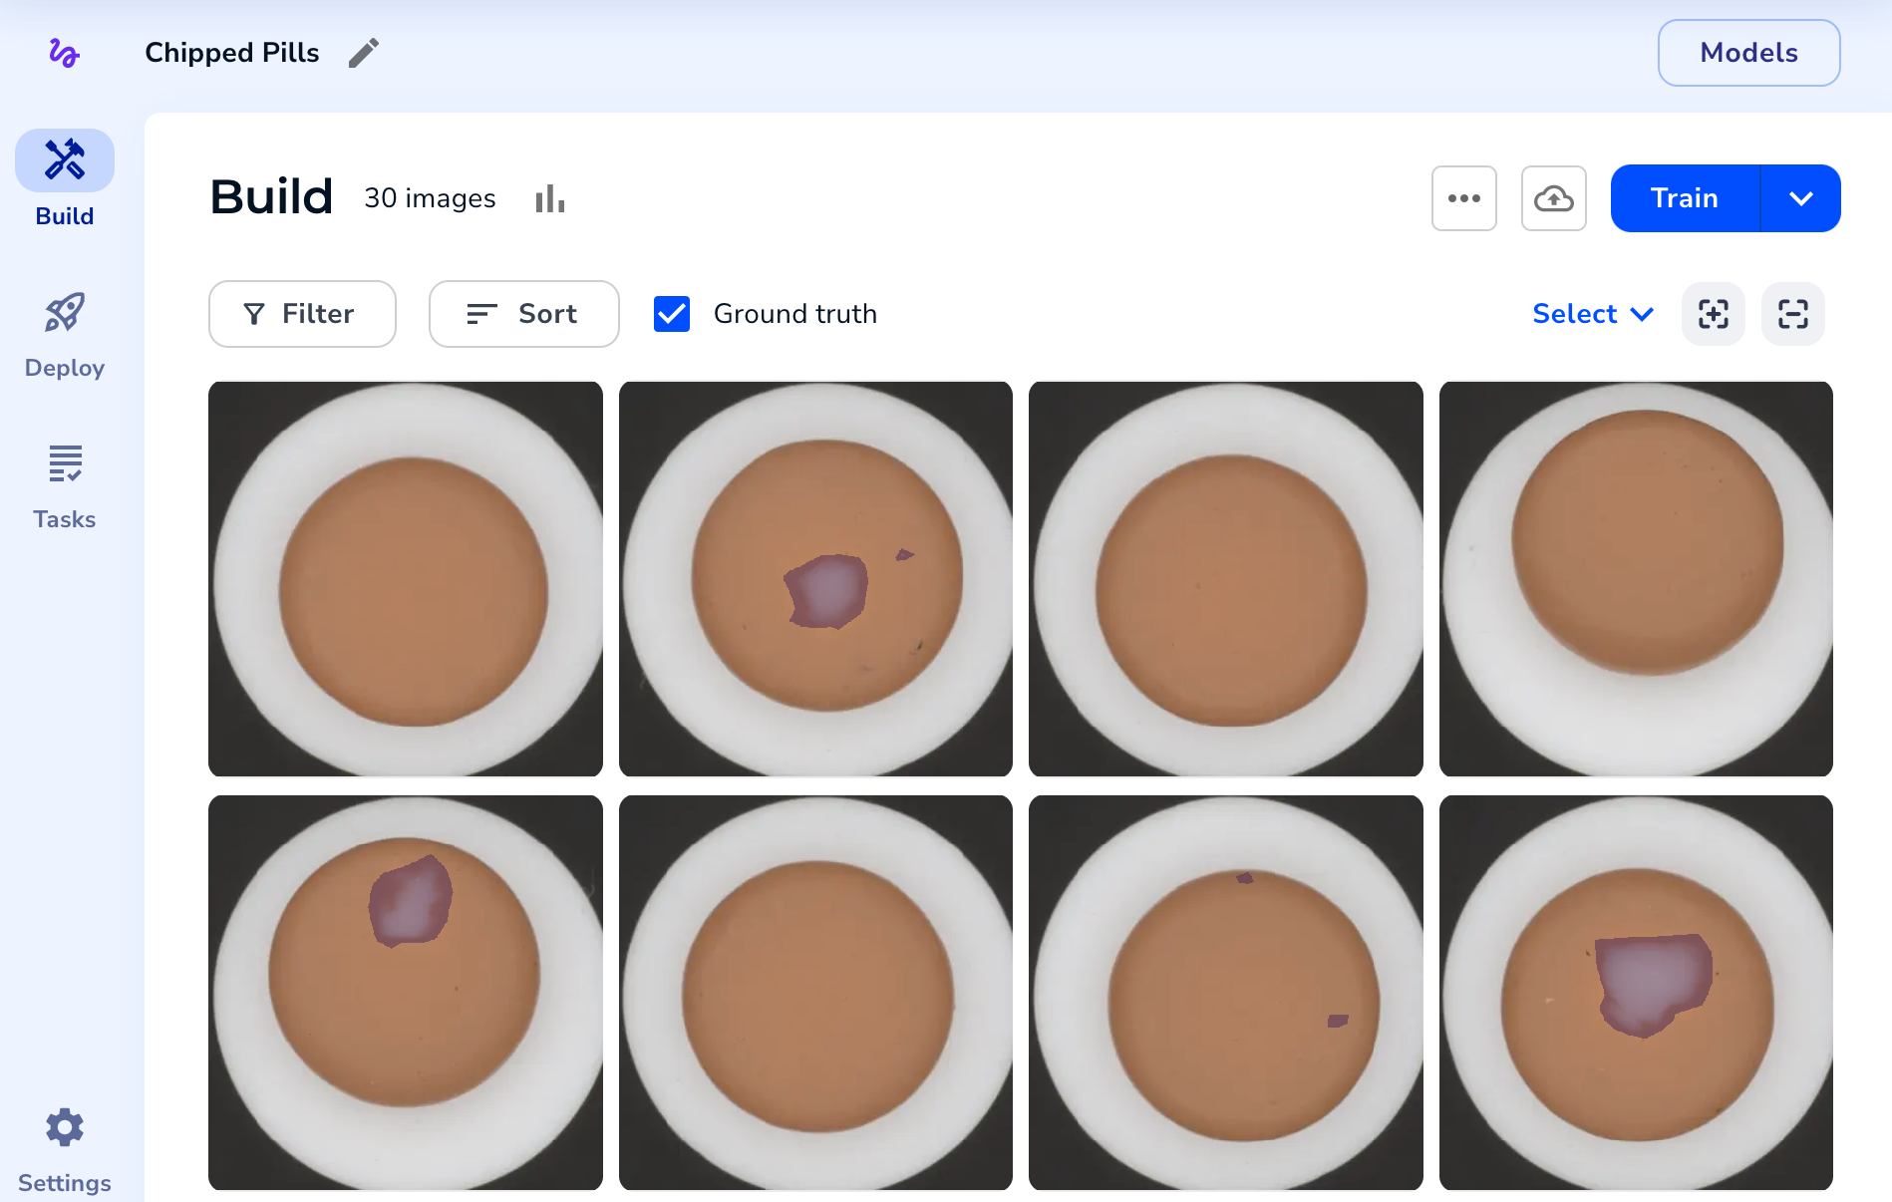The width and height of the screenshot is (1892, 1202).
Task: Go to Deploy section
Action: 65,336
